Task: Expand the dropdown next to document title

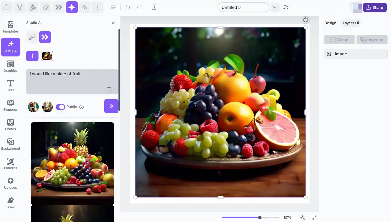Action: pyautogui.click(x=275, y=7)
